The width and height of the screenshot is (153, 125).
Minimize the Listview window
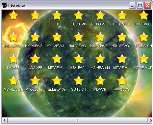click(x=132, y=5)
